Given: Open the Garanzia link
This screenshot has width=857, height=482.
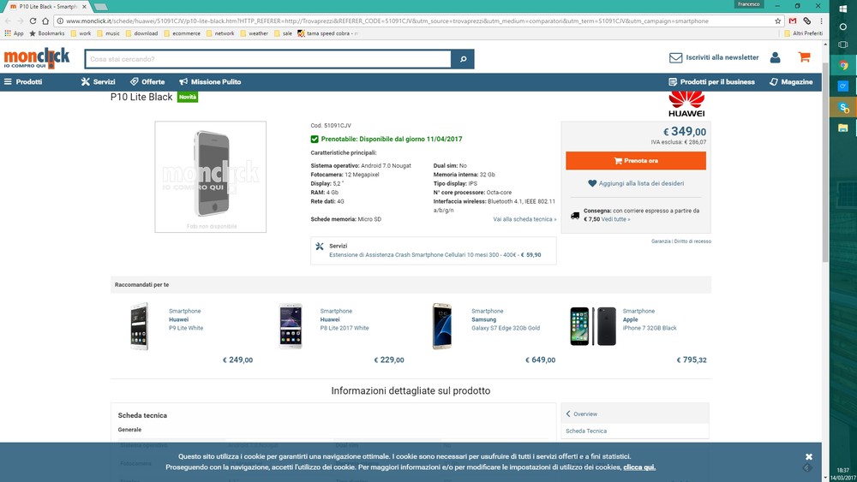Looking at the screenshot, I should click(661, 241).
